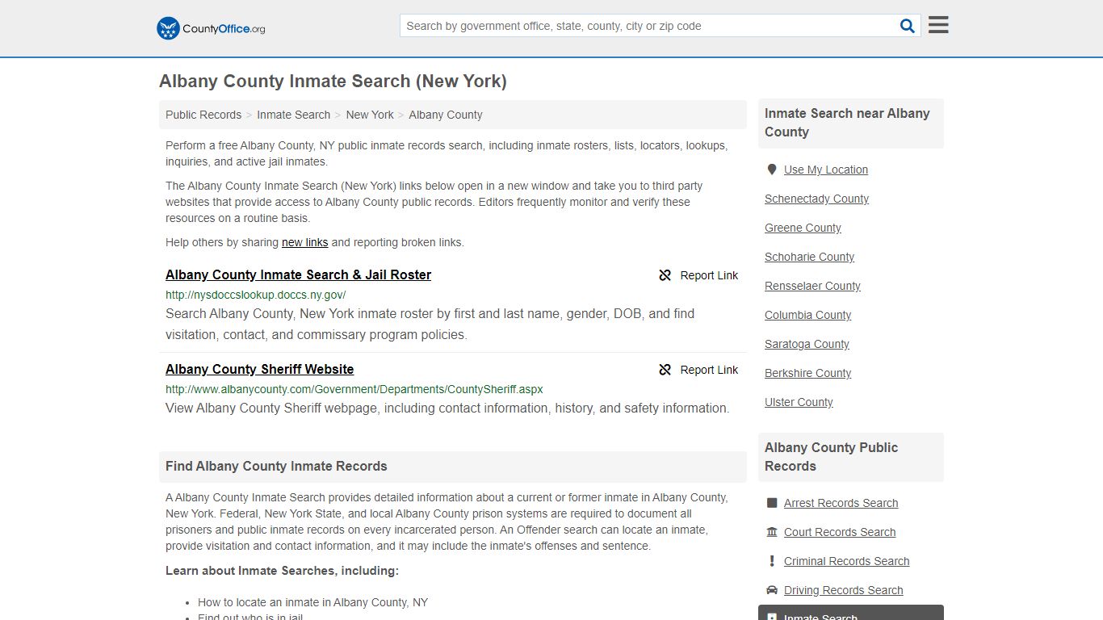The width and height of the screenshot is (1103, 620).
Task: Click the magnifying glass search icon
Action: (908, 26)
